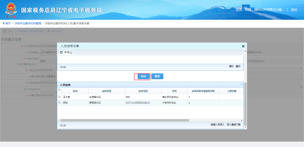Click the 共0条 record count text
304x147 pixels.
(x=63, y=67)
